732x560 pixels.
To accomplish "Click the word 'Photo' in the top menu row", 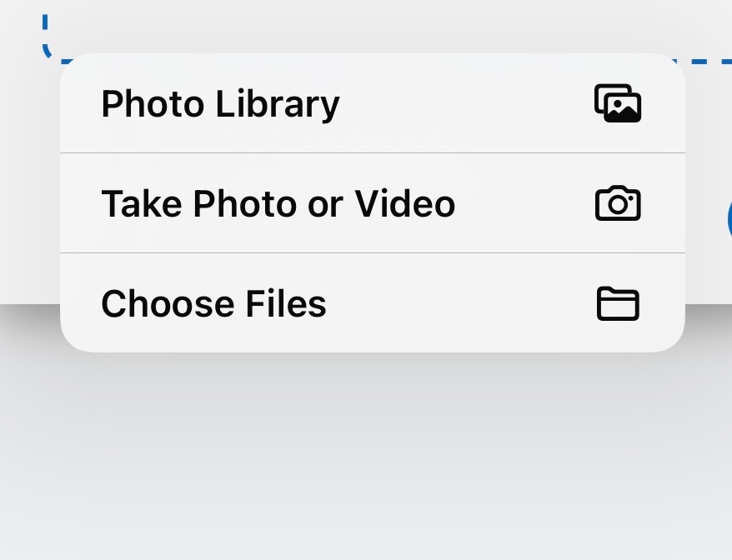I will (153, 103).
